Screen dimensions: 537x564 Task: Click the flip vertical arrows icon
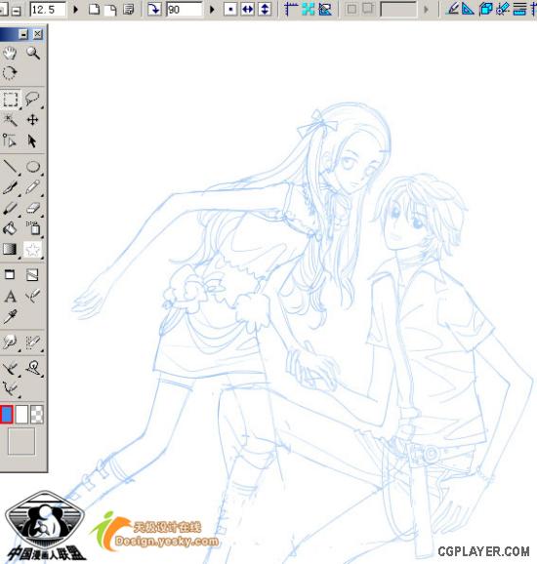point(265,10)
